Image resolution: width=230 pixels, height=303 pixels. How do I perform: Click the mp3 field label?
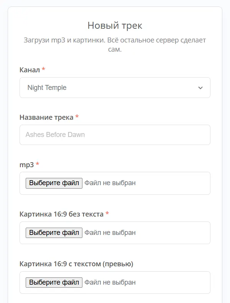click(x=27, y=165)
